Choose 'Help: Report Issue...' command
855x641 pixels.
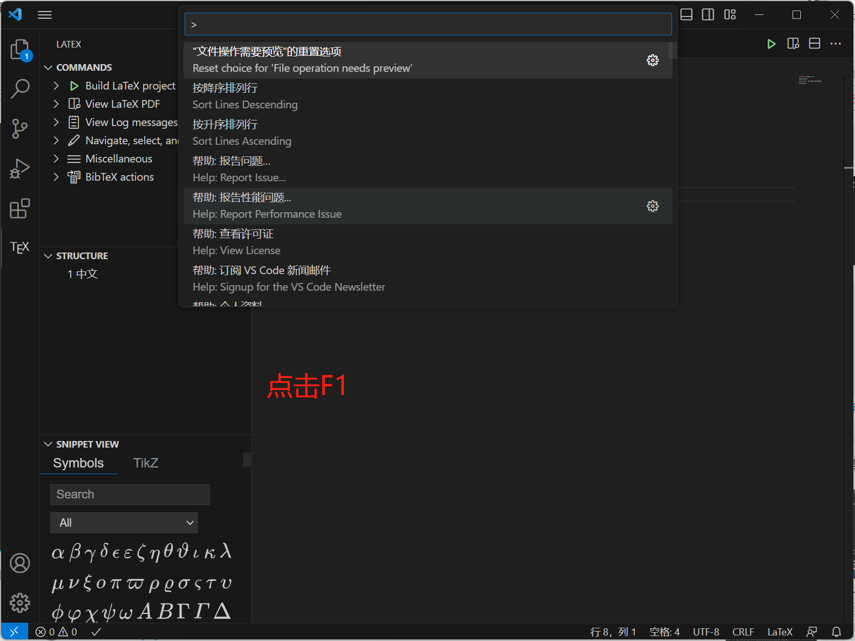428,170
